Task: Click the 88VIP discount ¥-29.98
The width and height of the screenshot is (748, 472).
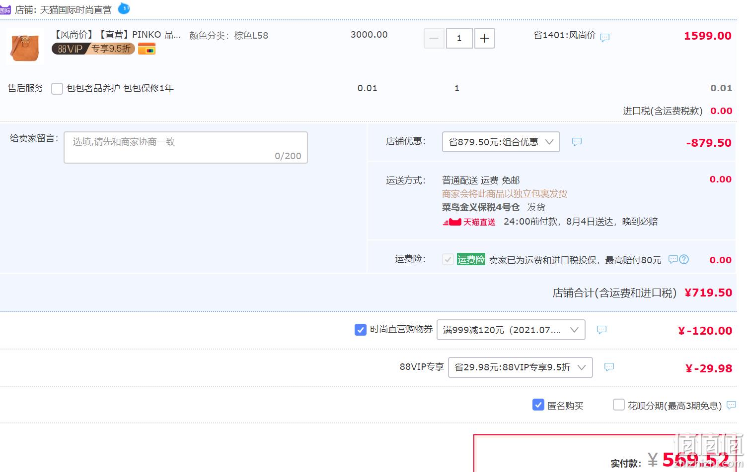Action: pos(709,368)
